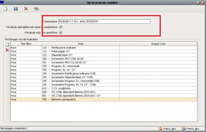Viewport: 206px width, 132px height.
Task: Click the second trasco_gpx status bar label
Action: 193,129
